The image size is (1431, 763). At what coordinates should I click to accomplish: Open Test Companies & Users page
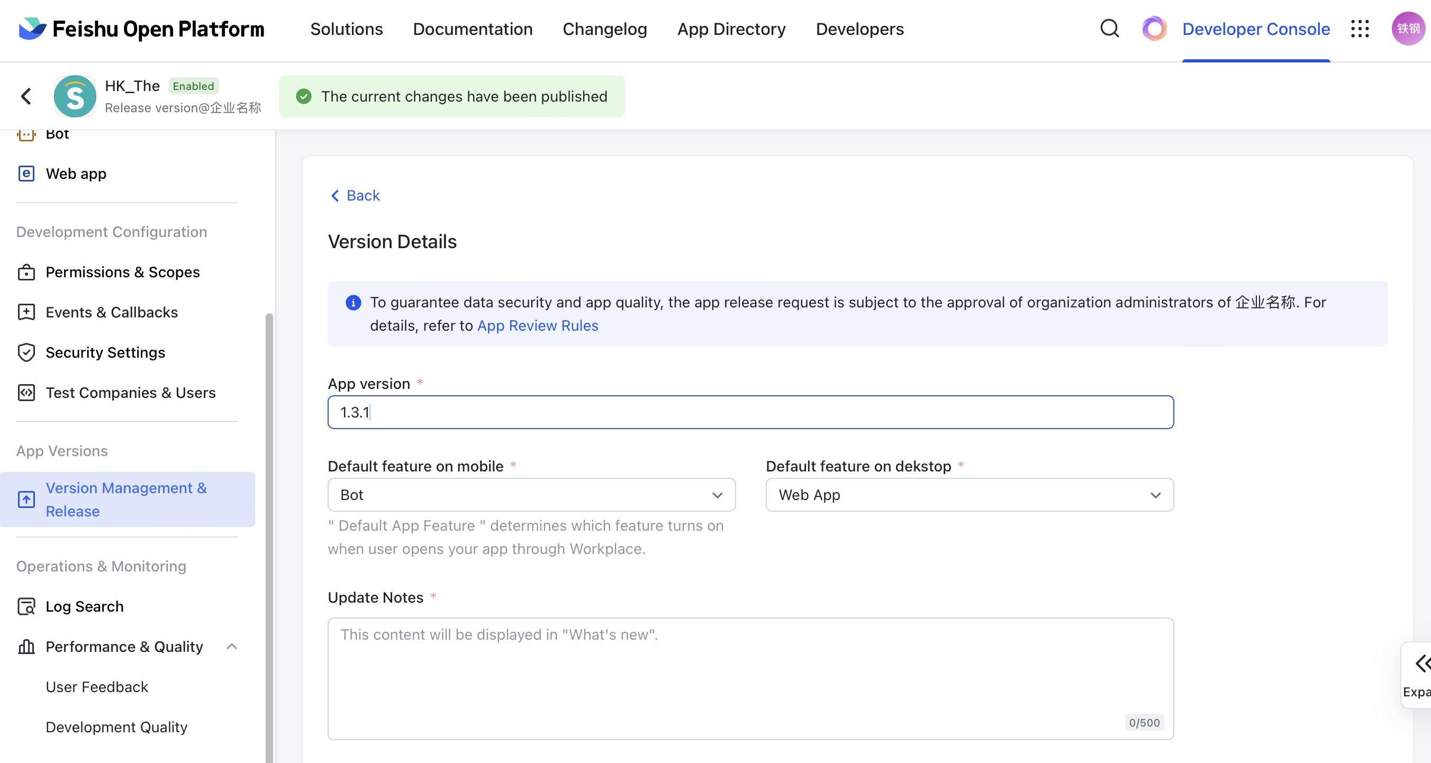click(x=131, y=393)
